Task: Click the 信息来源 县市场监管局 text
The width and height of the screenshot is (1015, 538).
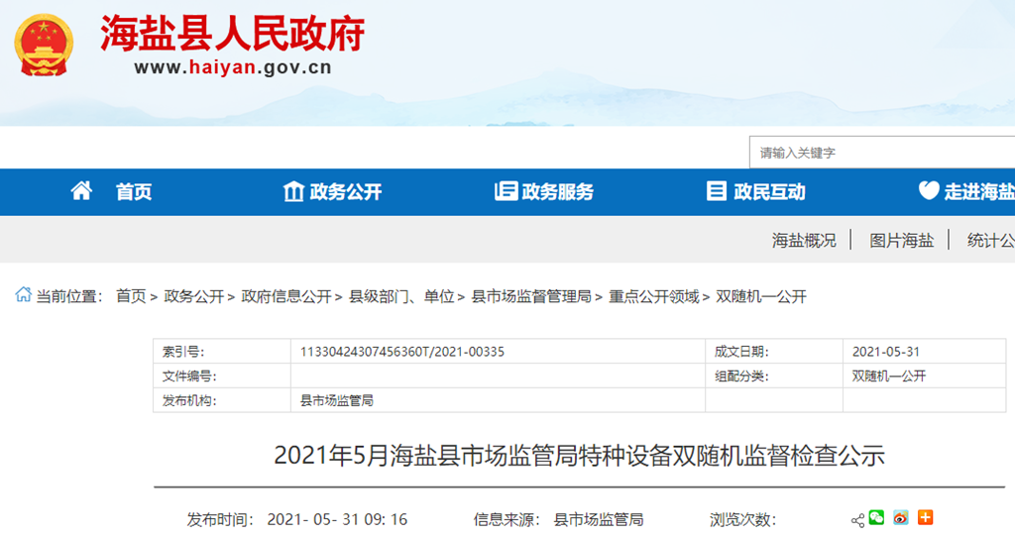Action: [559, 519]
